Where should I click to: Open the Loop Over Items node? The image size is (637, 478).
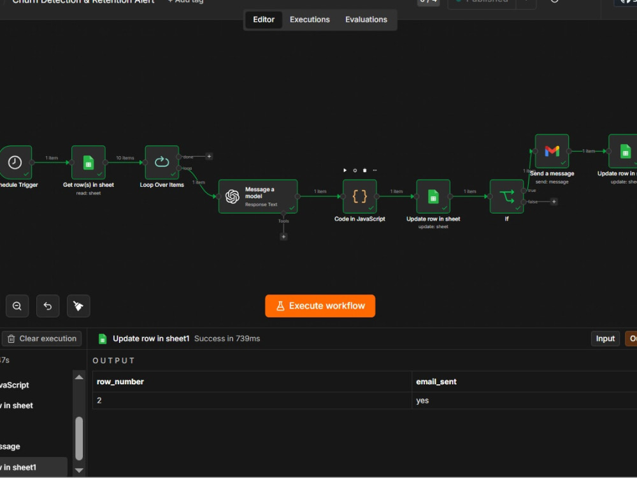162,162
